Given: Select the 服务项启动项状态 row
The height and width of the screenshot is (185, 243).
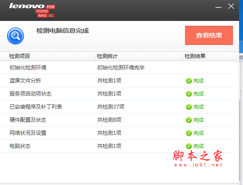Looking at the screenshot, I should 116,94.
